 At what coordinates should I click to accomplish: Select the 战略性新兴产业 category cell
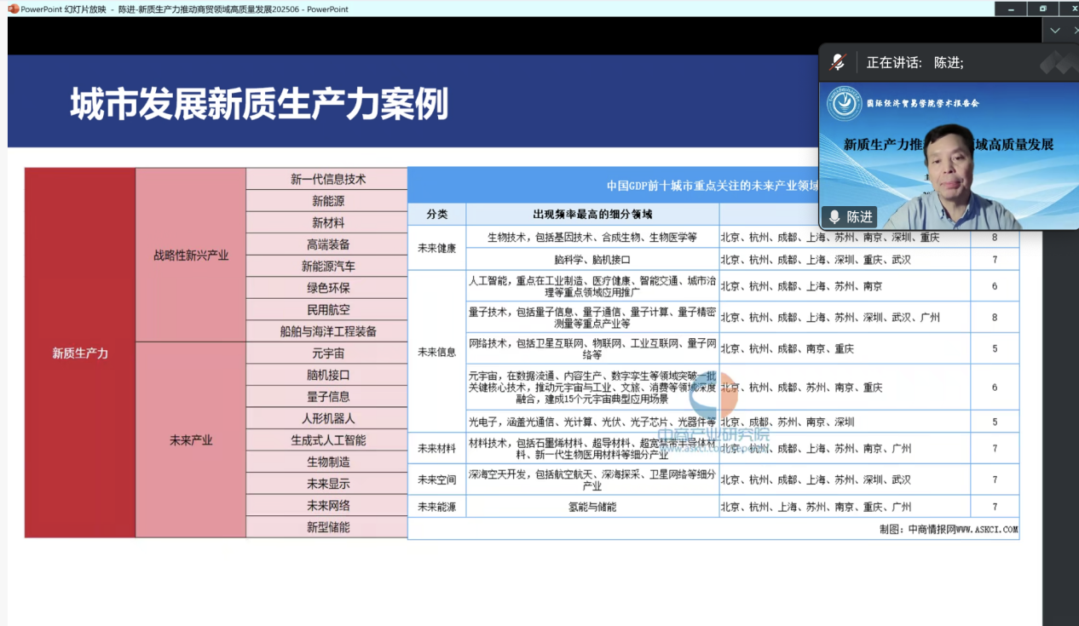tap(191, 255)
